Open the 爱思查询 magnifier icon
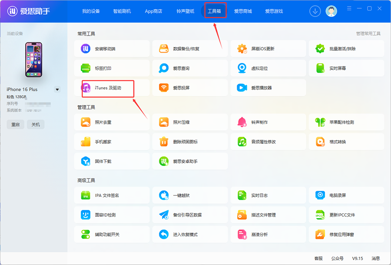 [x=164, y=68]
